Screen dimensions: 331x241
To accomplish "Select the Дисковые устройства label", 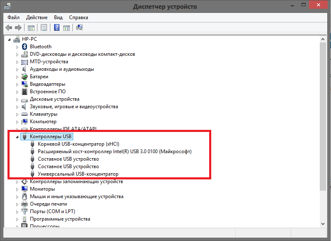I will [54, 99].
